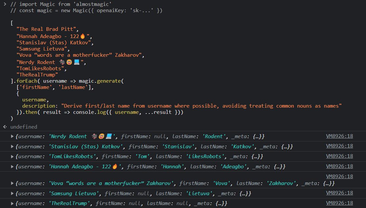Click the const magic comment line

(86, 10)
